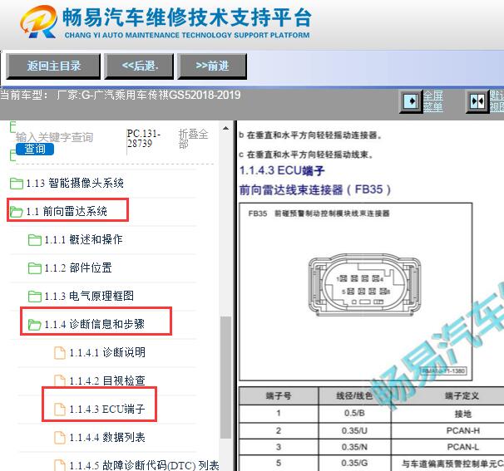504x471 pixels.
Task: Click the document icon beside 1.1.4.1 诊断说明
Action: pos(60,352)
